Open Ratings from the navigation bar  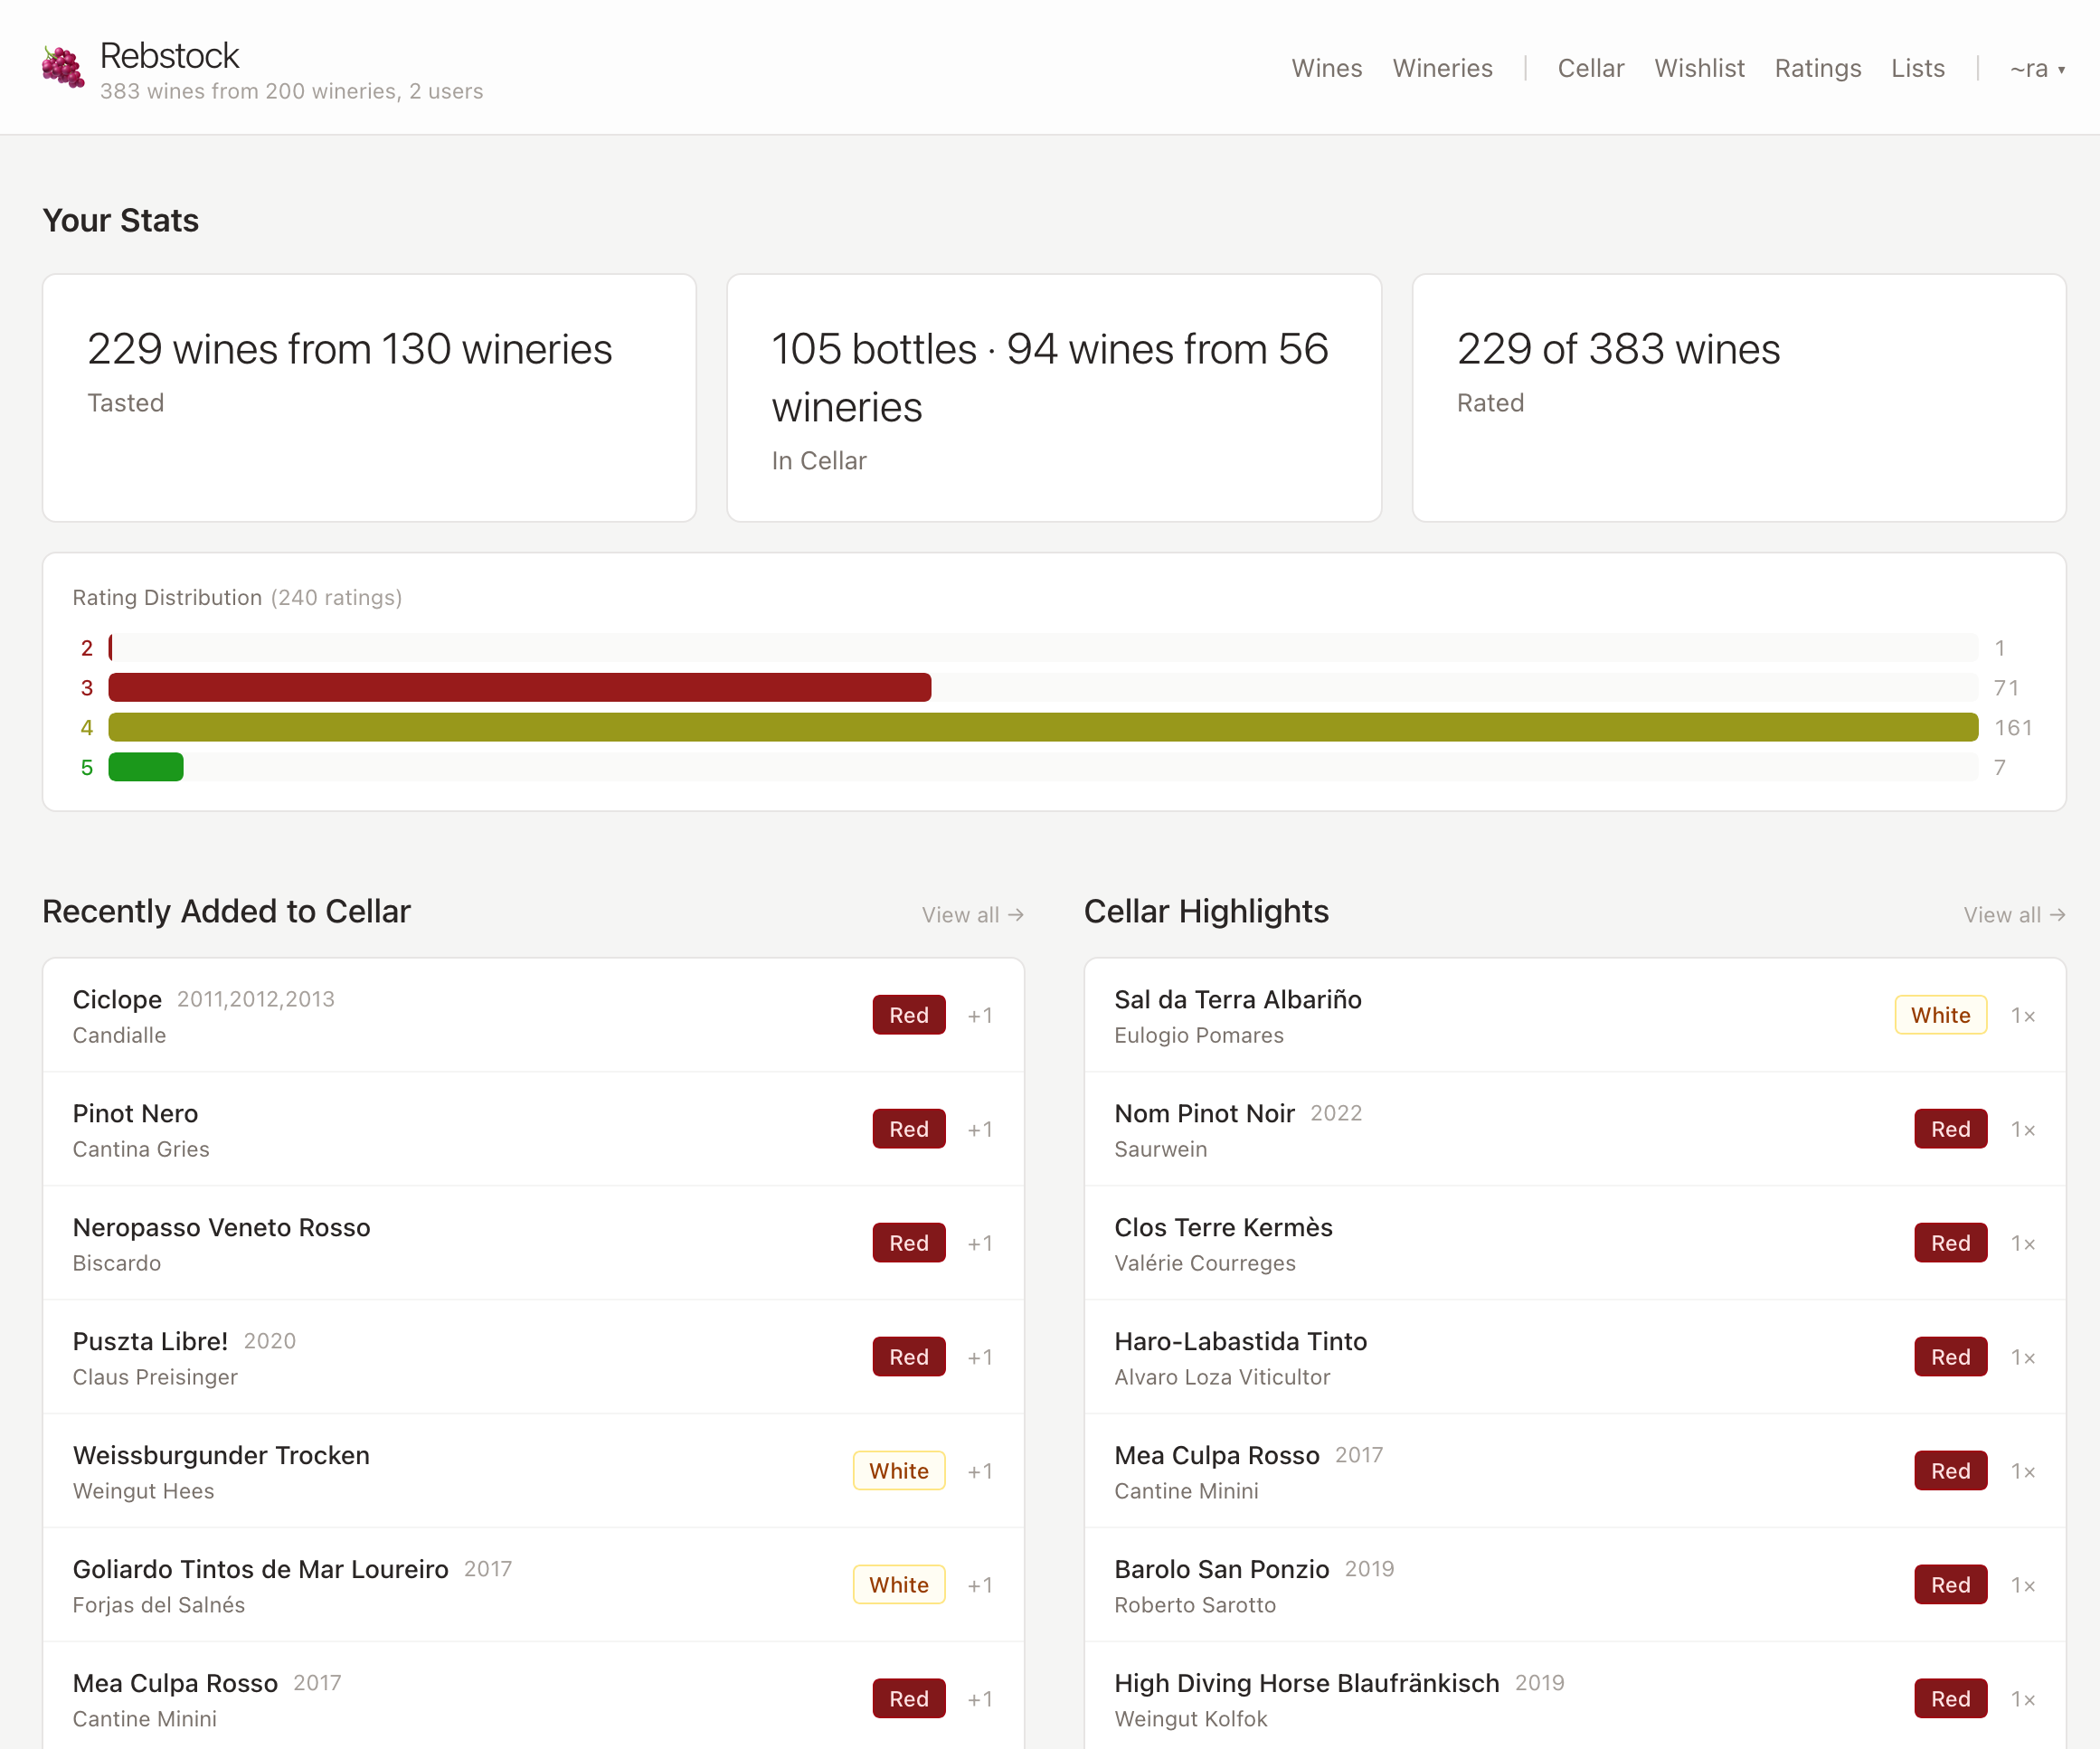pyautogui.click(x=1817, y=68)
